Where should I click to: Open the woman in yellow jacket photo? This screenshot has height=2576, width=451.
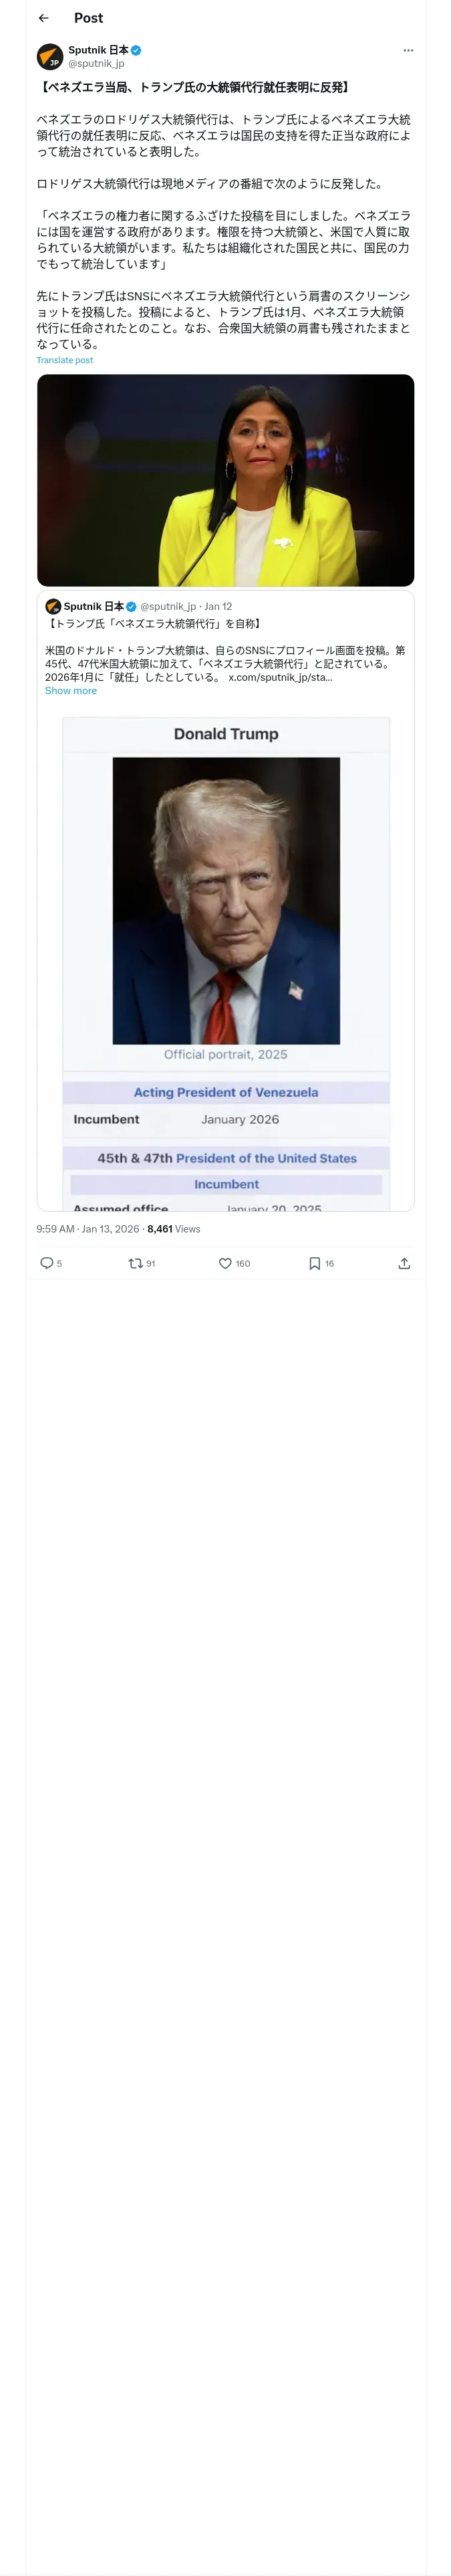click(226, 480)
